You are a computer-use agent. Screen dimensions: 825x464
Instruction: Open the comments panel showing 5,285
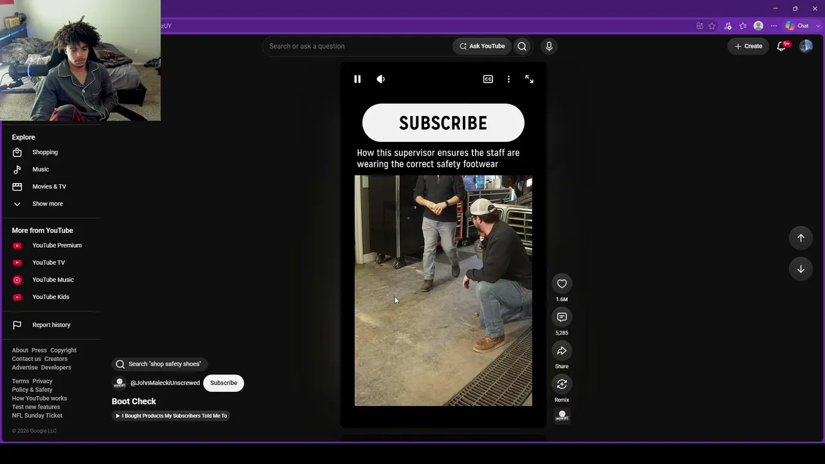point(562,317)
